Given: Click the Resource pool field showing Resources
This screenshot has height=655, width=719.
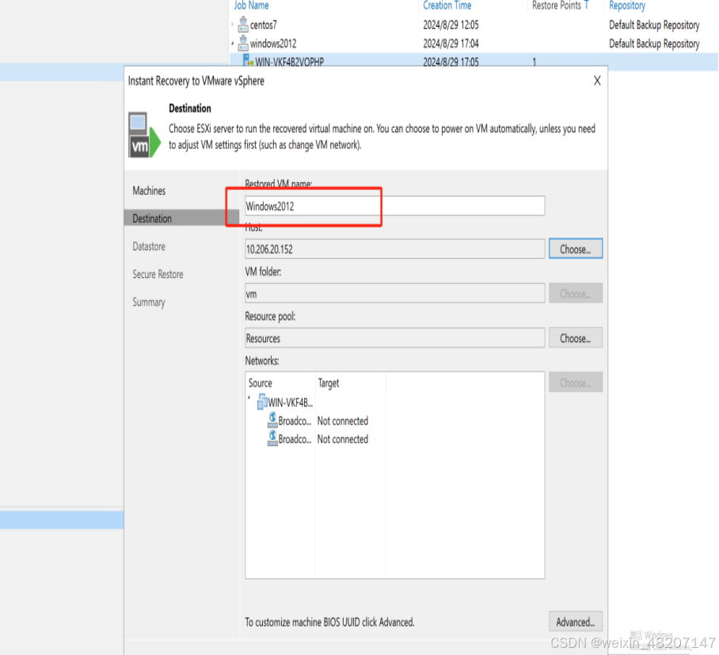Looking at the screenshot, I should point(395,338).
